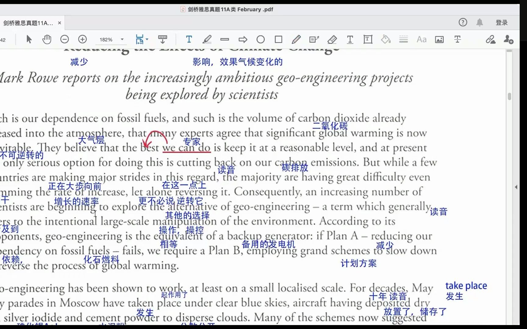Expand the right side panel arrow

pos(516,187)
